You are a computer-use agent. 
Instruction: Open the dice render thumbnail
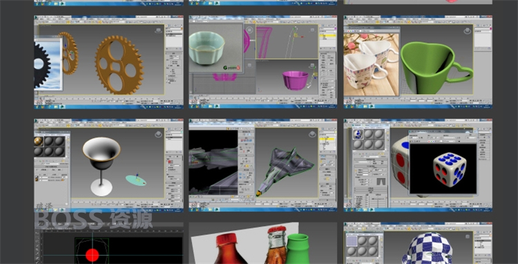coord(418,165)
